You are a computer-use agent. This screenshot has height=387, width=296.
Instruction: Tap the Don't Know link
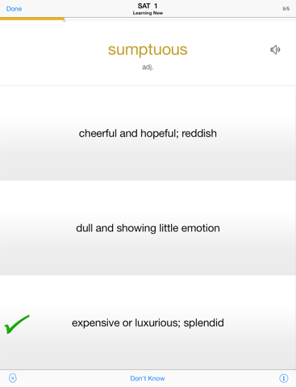pos(148,378)
